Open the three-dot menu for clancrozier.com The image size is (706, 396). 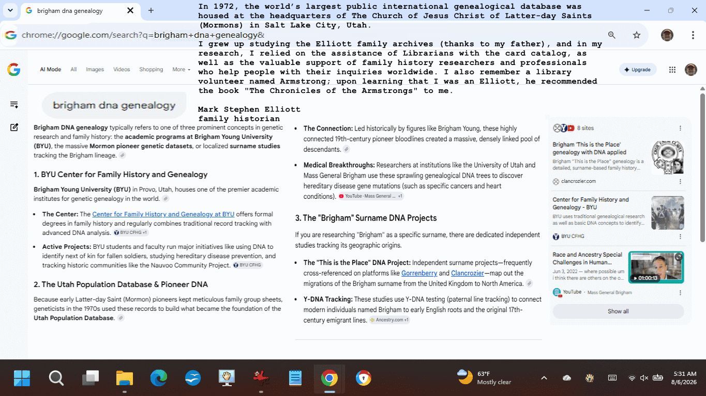pyautogui.click(x=680, y=181)
